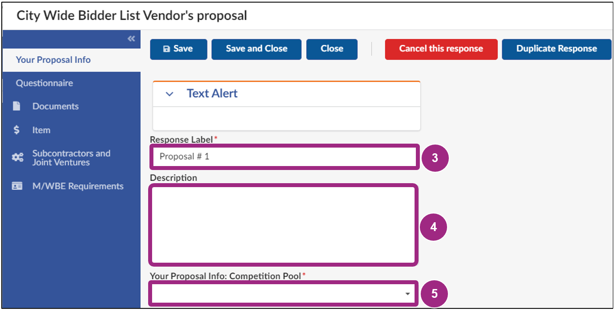This screenshot has width=615, height=311.
Task: Click the Close button
Action: tap(331, 49)
